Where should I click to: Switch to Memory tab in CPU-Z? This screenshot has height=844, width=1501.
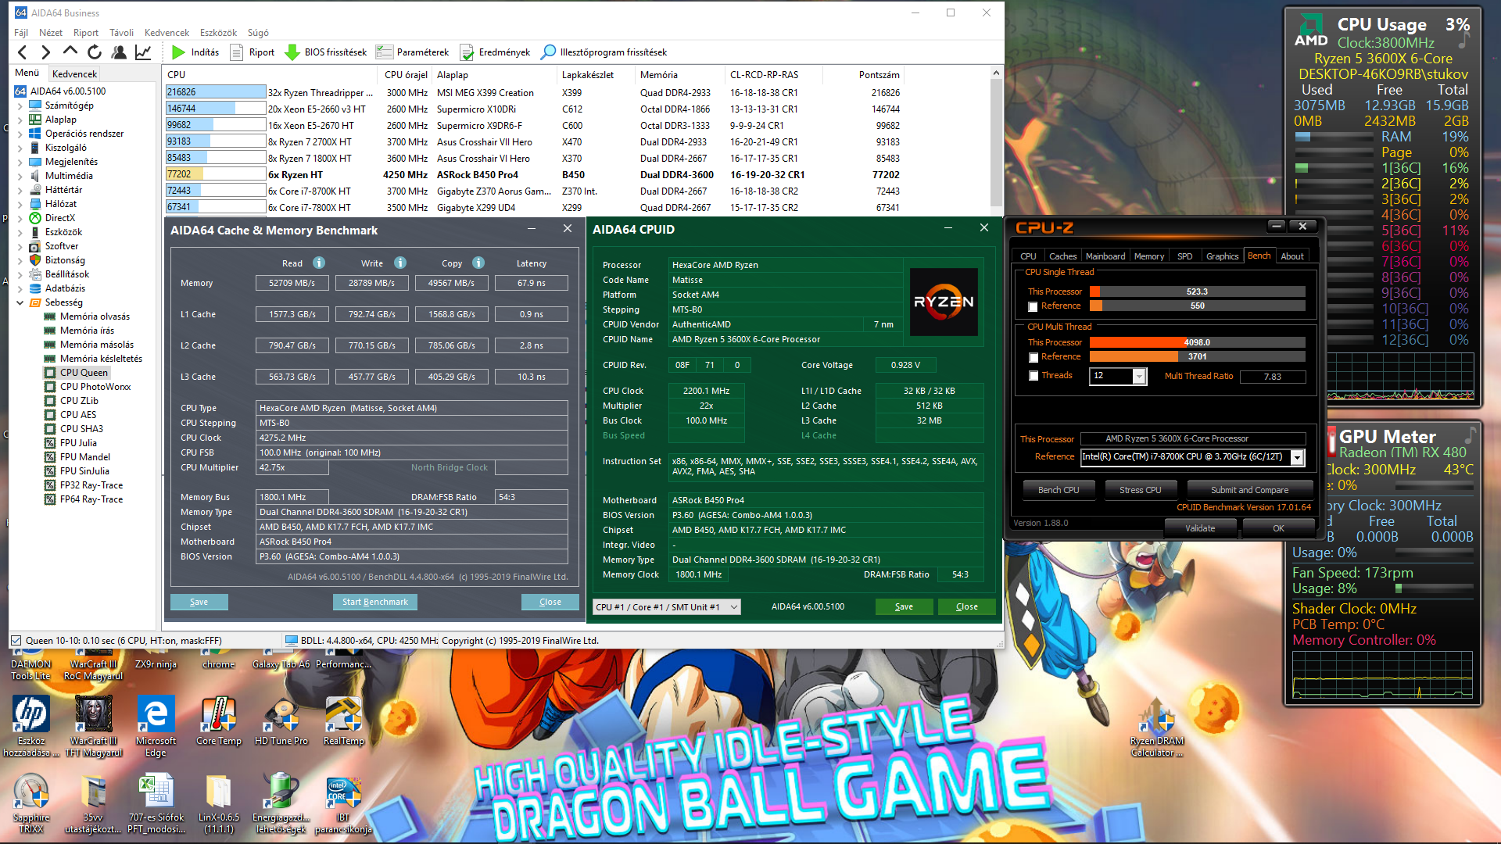(1148, 256)
